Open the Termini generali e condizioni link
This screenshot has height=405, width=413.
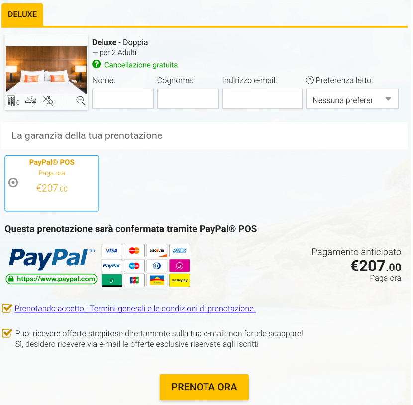(x=135, y=308)
